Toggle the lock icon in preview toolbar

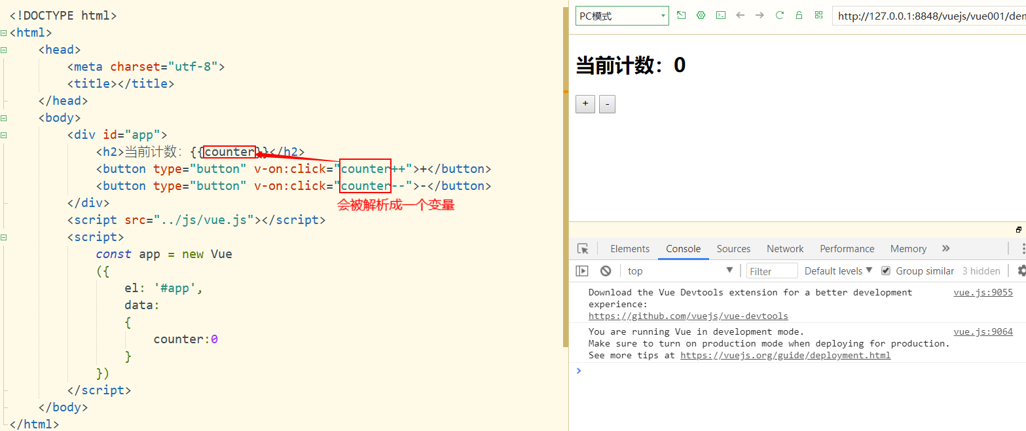point(799,15)
